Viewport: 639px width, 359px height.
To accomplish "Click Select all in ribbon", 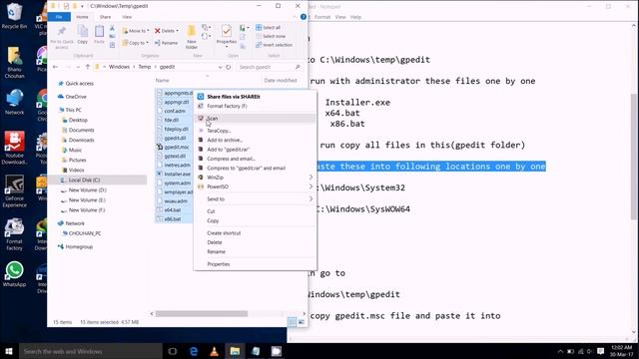I will tap(269, 27).
